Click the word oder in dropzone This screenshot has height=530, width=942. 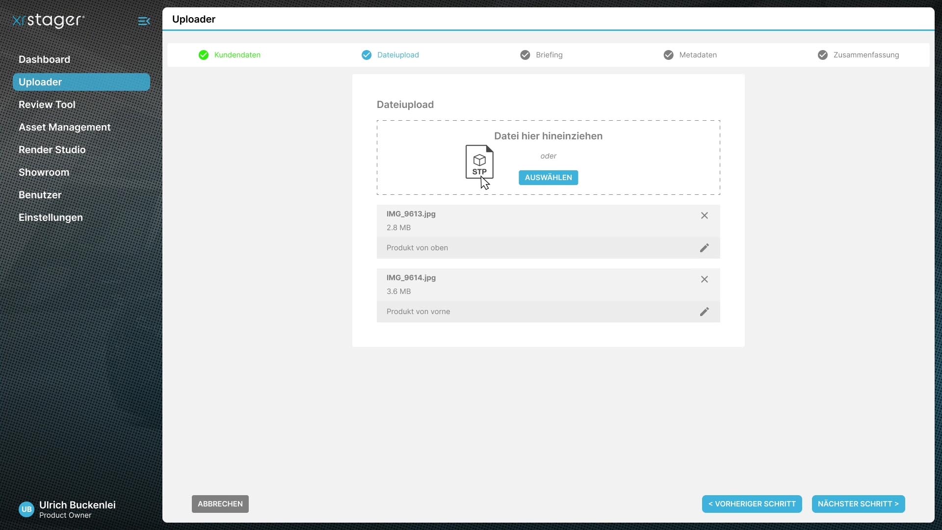point(549,156)
